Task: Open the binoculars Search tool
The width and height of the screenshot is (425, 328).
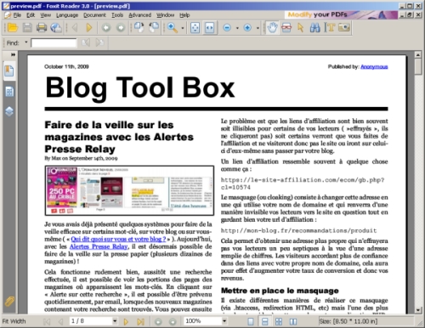Action: pos(314,27)
